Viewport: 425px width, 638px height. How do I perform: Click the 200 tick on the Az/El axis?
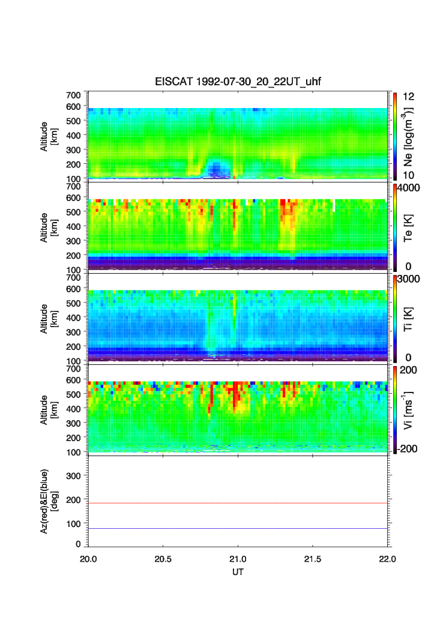tap(73, 500)
